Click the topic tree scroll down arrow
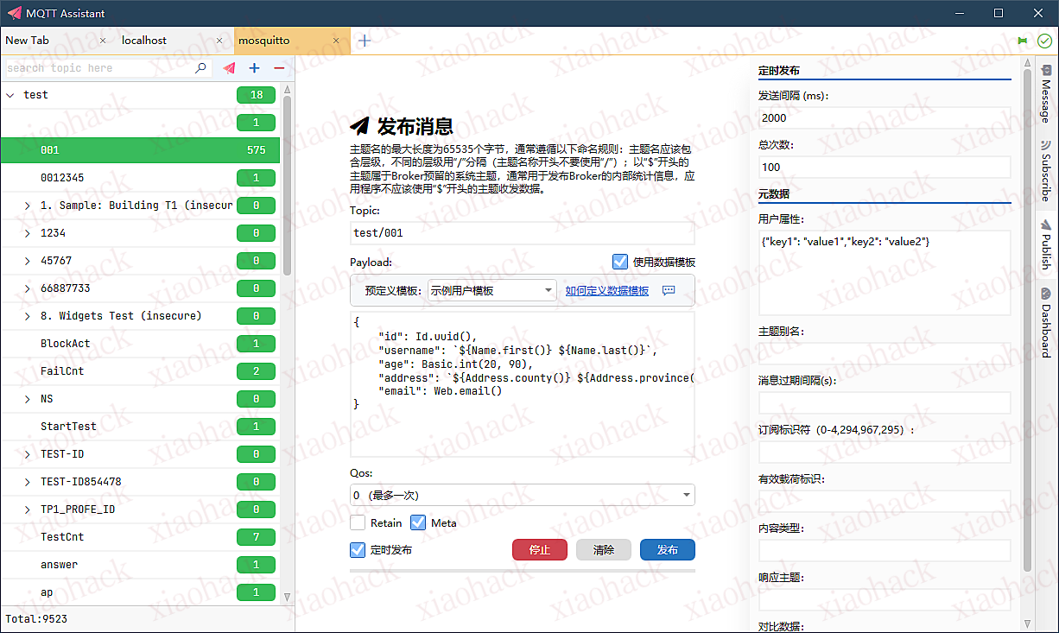 tap(288, 596)
